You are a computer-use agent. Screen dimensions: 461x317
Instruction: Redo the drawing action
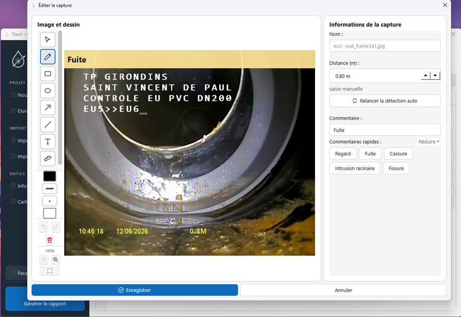pyautogui.click(x=55, y=227)
